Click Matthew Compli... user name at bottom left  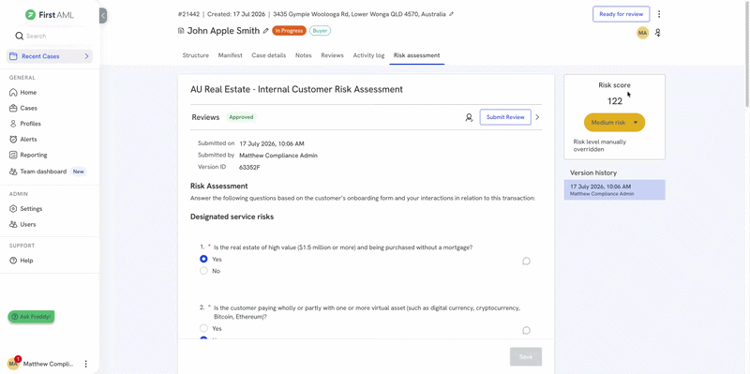click(49, 364)
